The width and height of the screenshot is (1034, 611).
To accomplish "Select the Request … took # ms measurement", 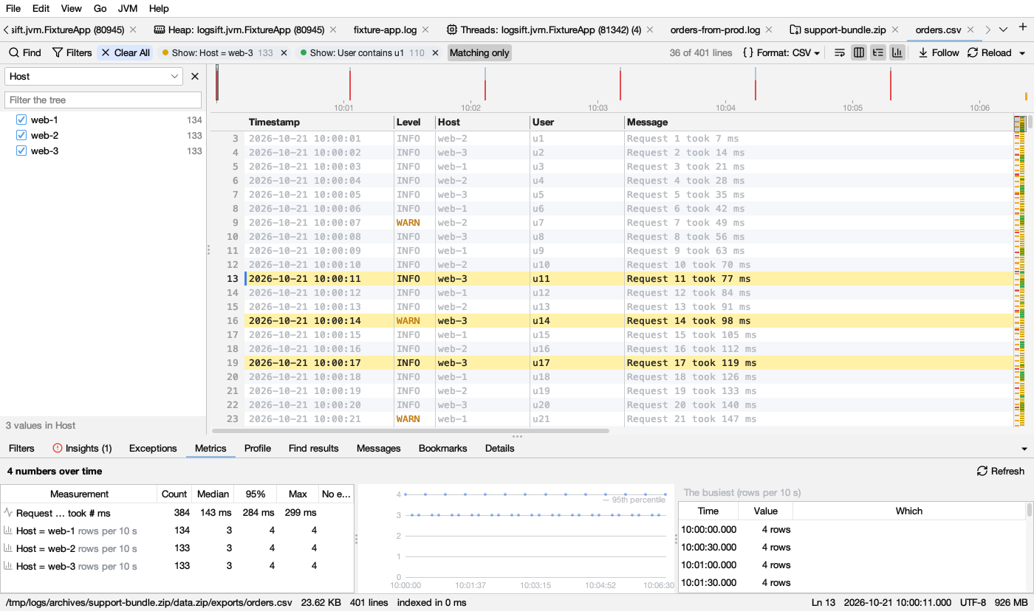I will [177, 513].
